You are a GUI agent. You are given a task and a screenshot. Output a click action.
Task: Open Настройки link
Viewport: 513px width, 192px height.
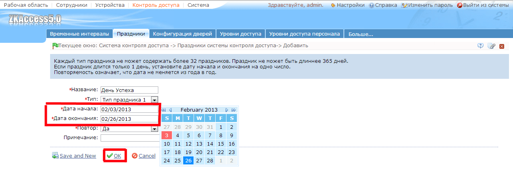coord(351,5)
